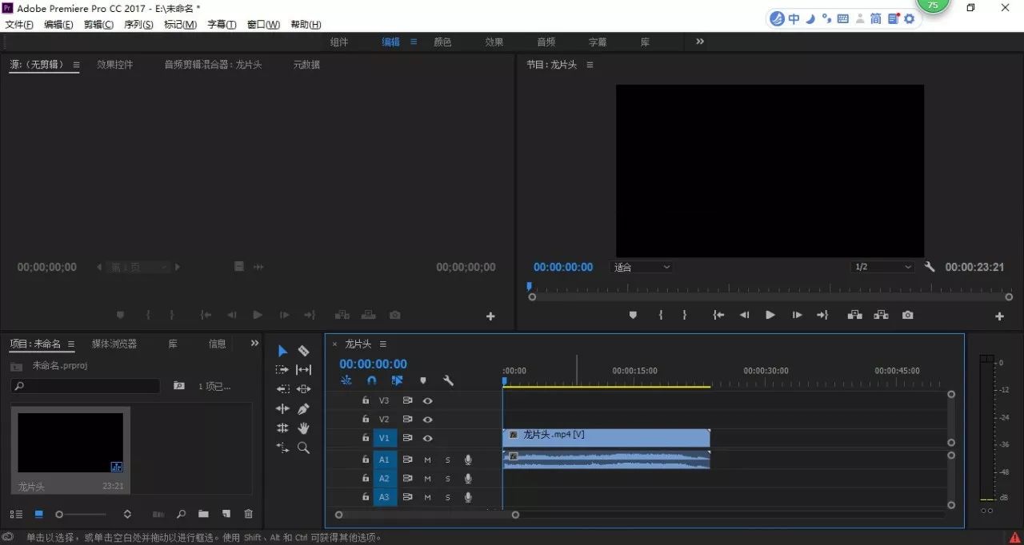Viewport: 1024px width, 545px height.
Task: Open timeline display settings wrench
Action: pos(449,381)
